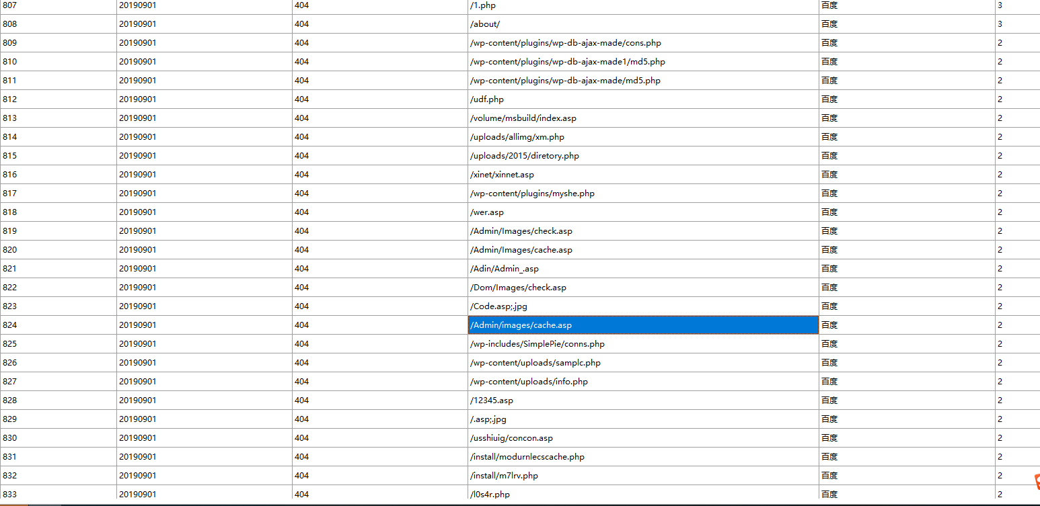Select the /install/modurnlecscache.php cell

click(x=643, y=457)
